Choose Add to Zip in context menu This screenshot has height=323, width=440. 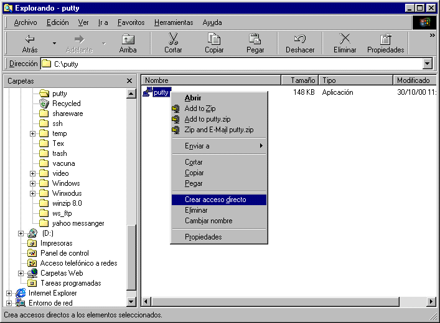pos(219,108)
